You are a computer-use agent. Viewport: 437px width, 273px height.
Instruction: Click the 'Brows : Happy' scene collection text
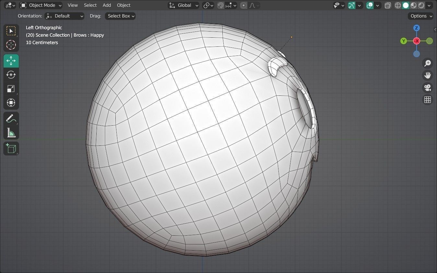(x=89, y=35)
